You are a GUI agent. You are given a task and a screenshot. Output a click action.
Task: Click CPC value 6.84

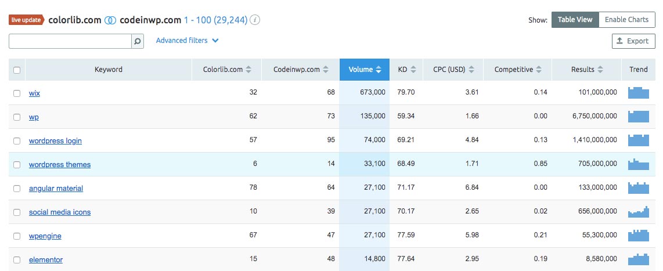472,187
